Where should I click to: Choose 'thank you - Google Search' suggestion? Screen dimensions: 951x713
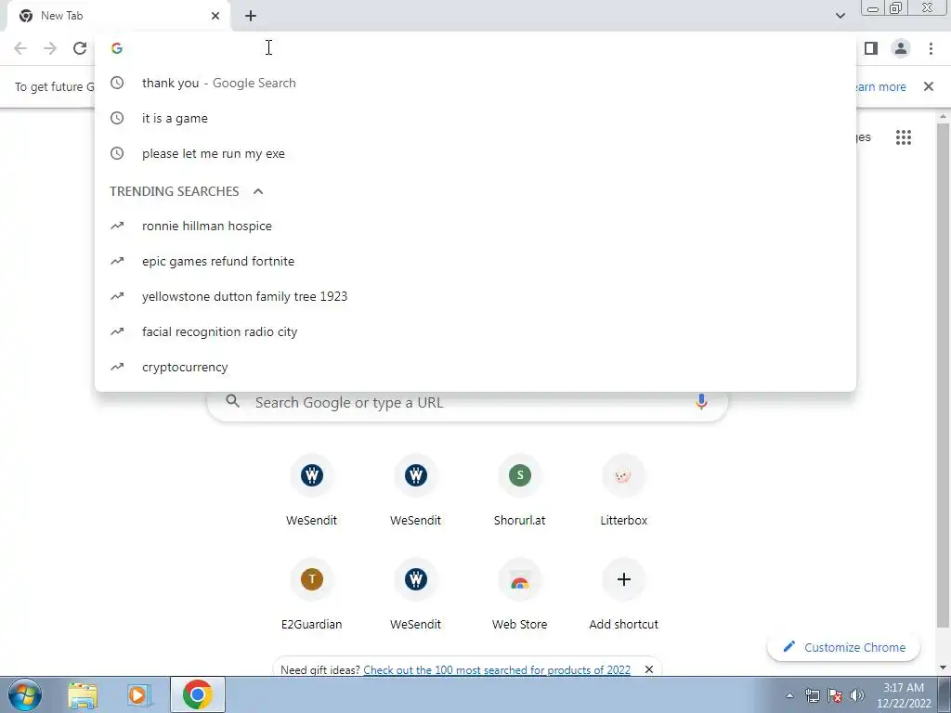click(475, 83)
